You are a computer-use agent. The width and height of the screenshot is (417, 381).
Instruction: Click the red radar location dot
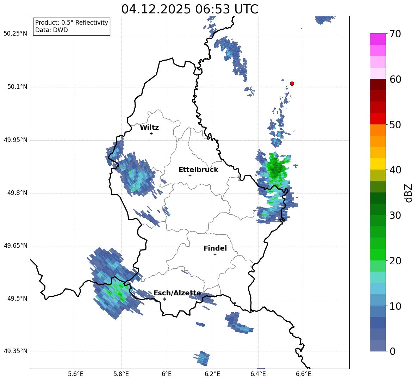(x=292, y=84)
